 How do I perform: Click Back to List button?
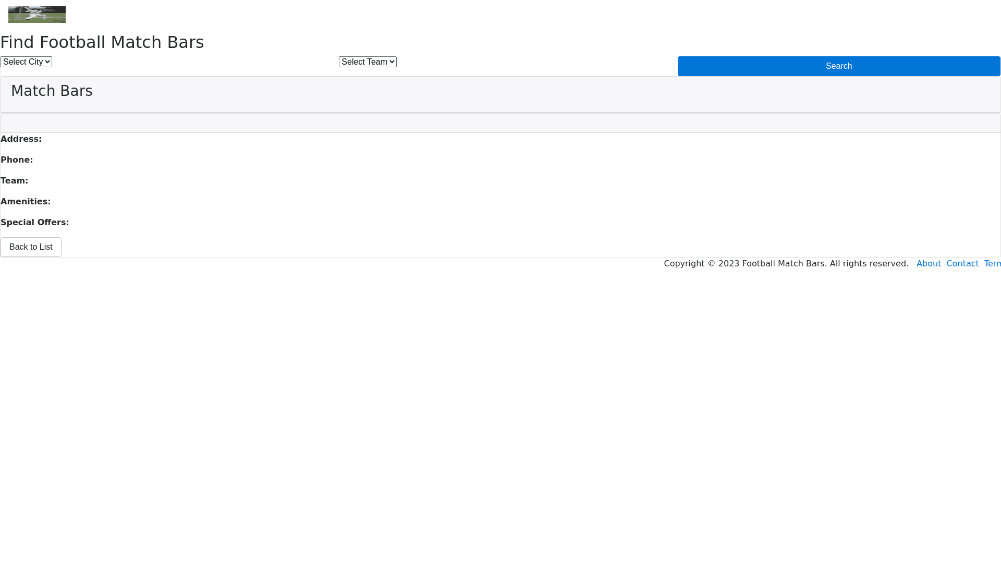click(31, 247)
